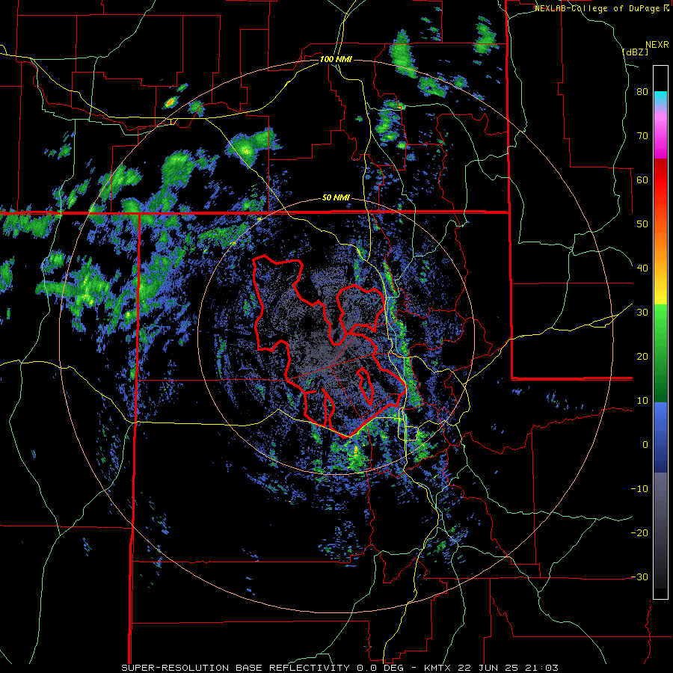Click the SUPER-RESOLUTION BASE REFLECTIVITY caption
The width and height of the screenshot is (673, 673).
point(234,668)
